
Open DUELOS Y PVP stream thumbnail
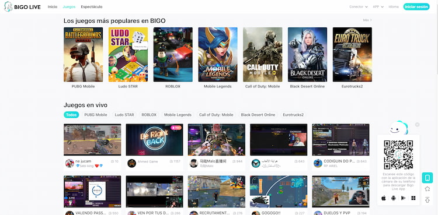340,192
